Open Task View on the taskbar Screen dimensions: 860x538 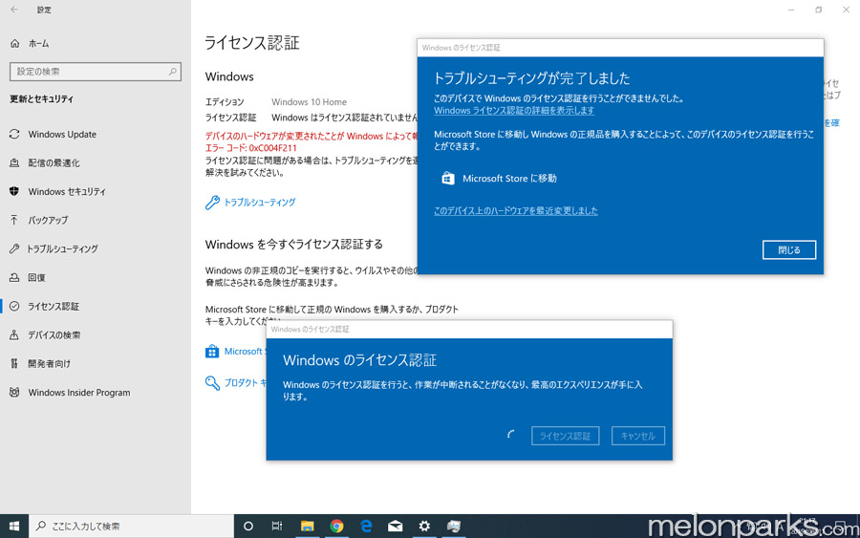click(277, 526)
